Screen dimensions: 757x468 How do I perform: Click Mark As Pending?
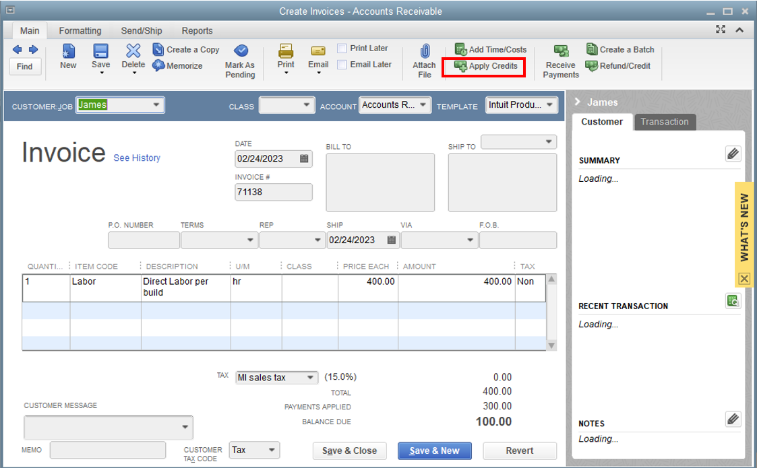click(x=240, y=59)
